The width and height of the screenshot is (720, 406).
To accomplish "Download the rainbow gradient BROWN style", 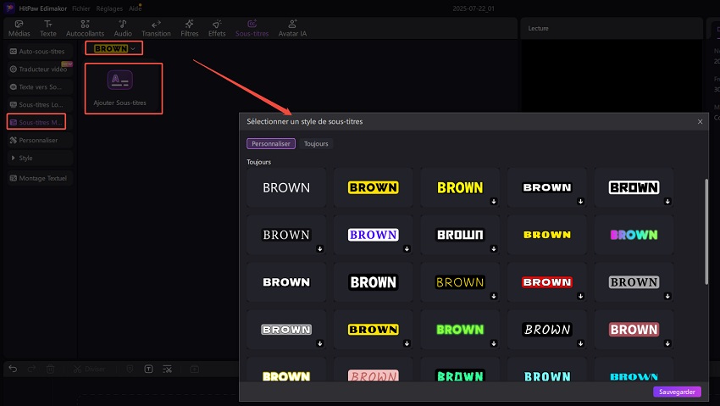I will (667, 249).
